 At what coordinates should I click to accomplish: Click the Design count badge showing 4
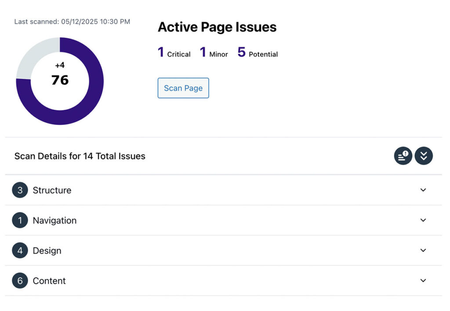click(20, 250)
